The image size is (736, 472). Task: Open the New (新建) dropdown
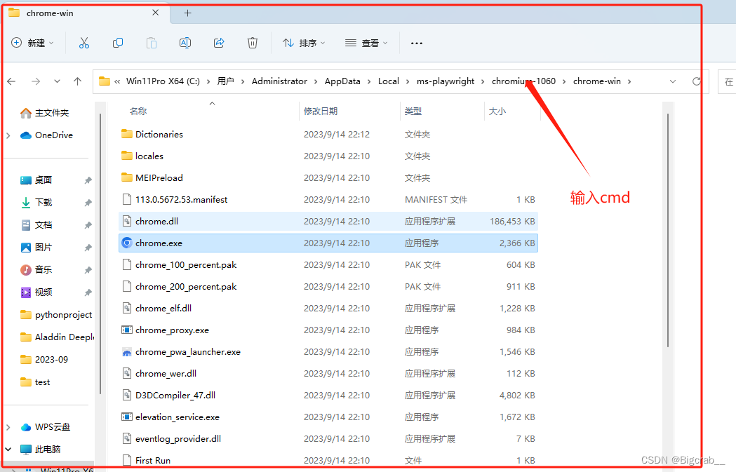click(x=32, y=43)
